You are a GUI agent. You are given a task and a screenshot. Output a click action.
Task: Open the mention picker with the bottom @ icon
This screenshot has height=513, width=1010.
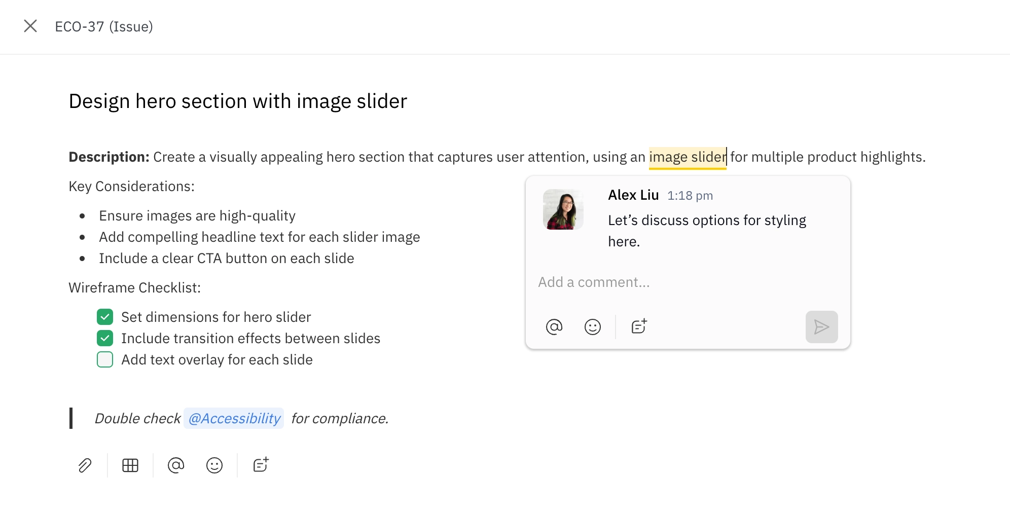(175, 465)
